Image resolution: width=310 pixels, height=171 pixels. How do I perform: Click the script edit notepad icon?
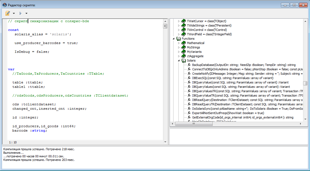point(8,13)
